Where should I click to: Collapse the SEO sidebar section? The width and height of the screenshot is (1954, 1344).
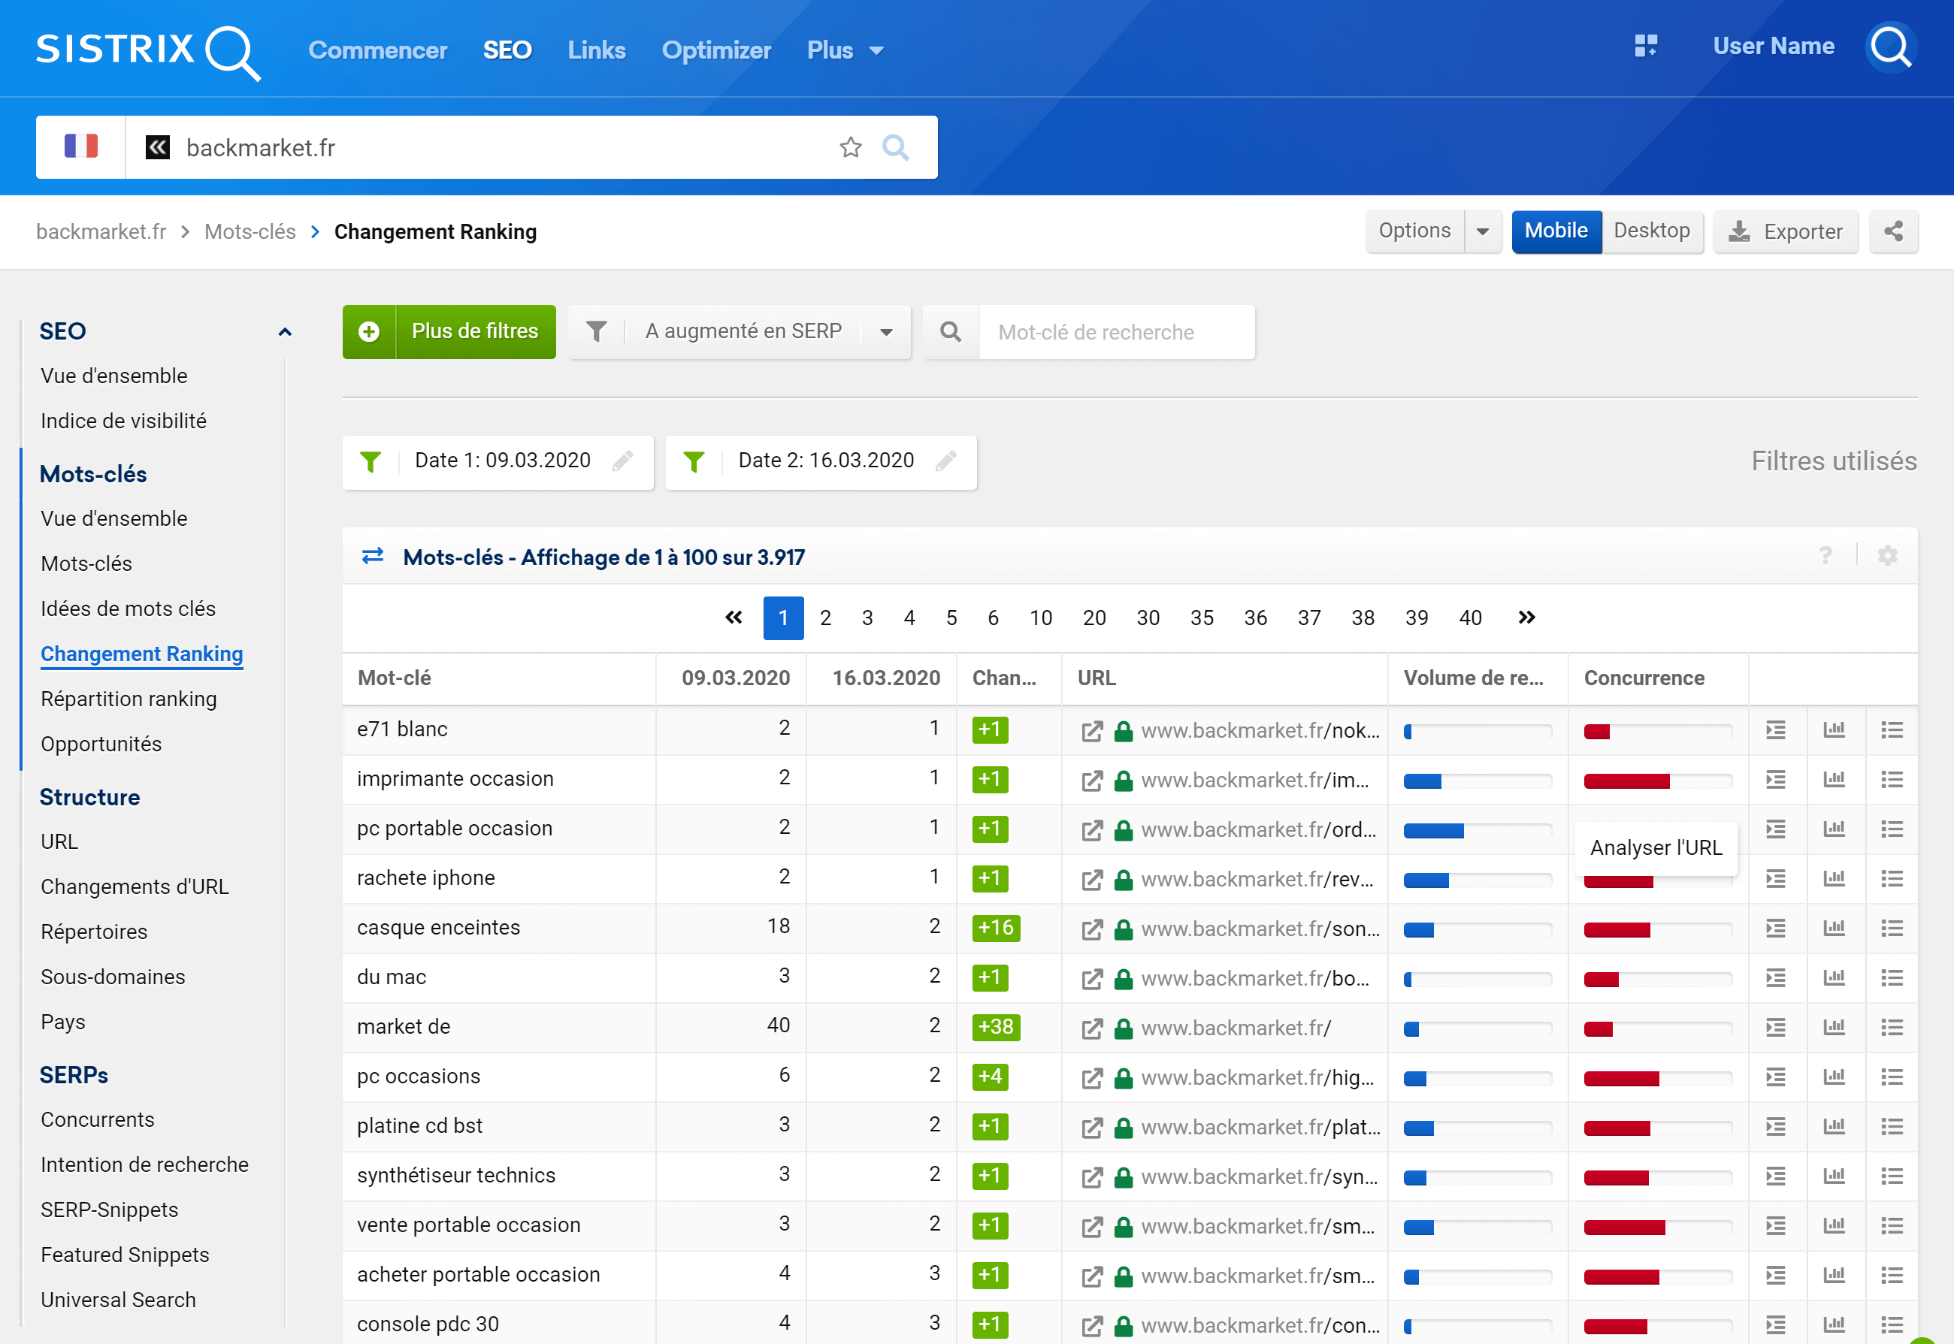point(285,332)
